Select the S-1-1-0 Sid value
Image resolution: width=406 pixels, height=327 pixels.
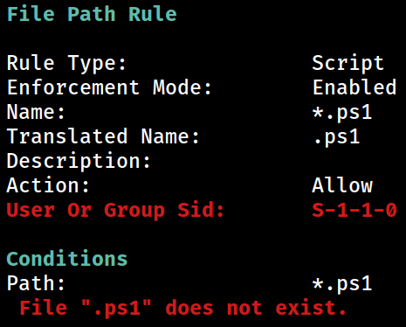coord(354,210)
